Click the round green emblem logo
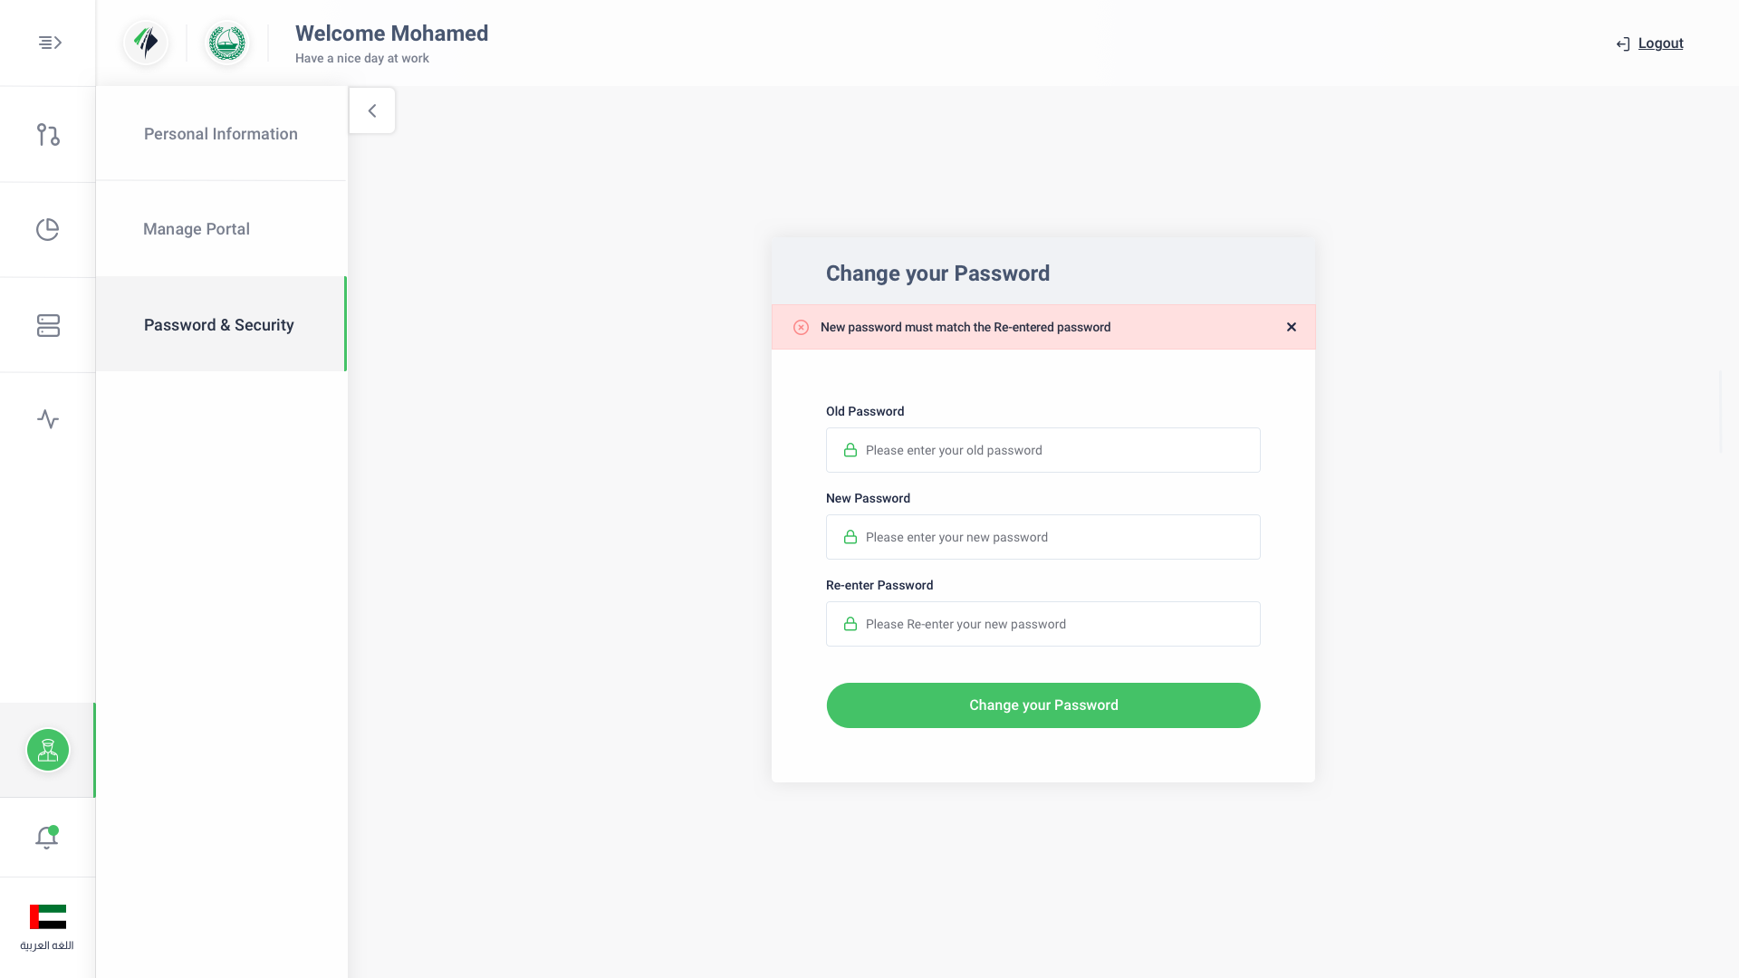This screenshot has width=1739, height=978. pos(227,43)
